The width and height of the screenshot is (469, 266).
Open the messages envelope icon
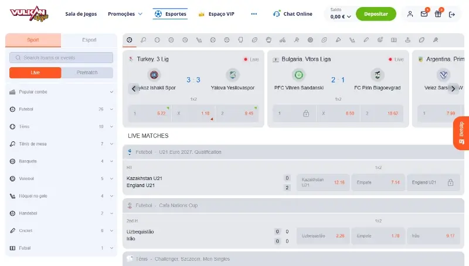(424, 14)
